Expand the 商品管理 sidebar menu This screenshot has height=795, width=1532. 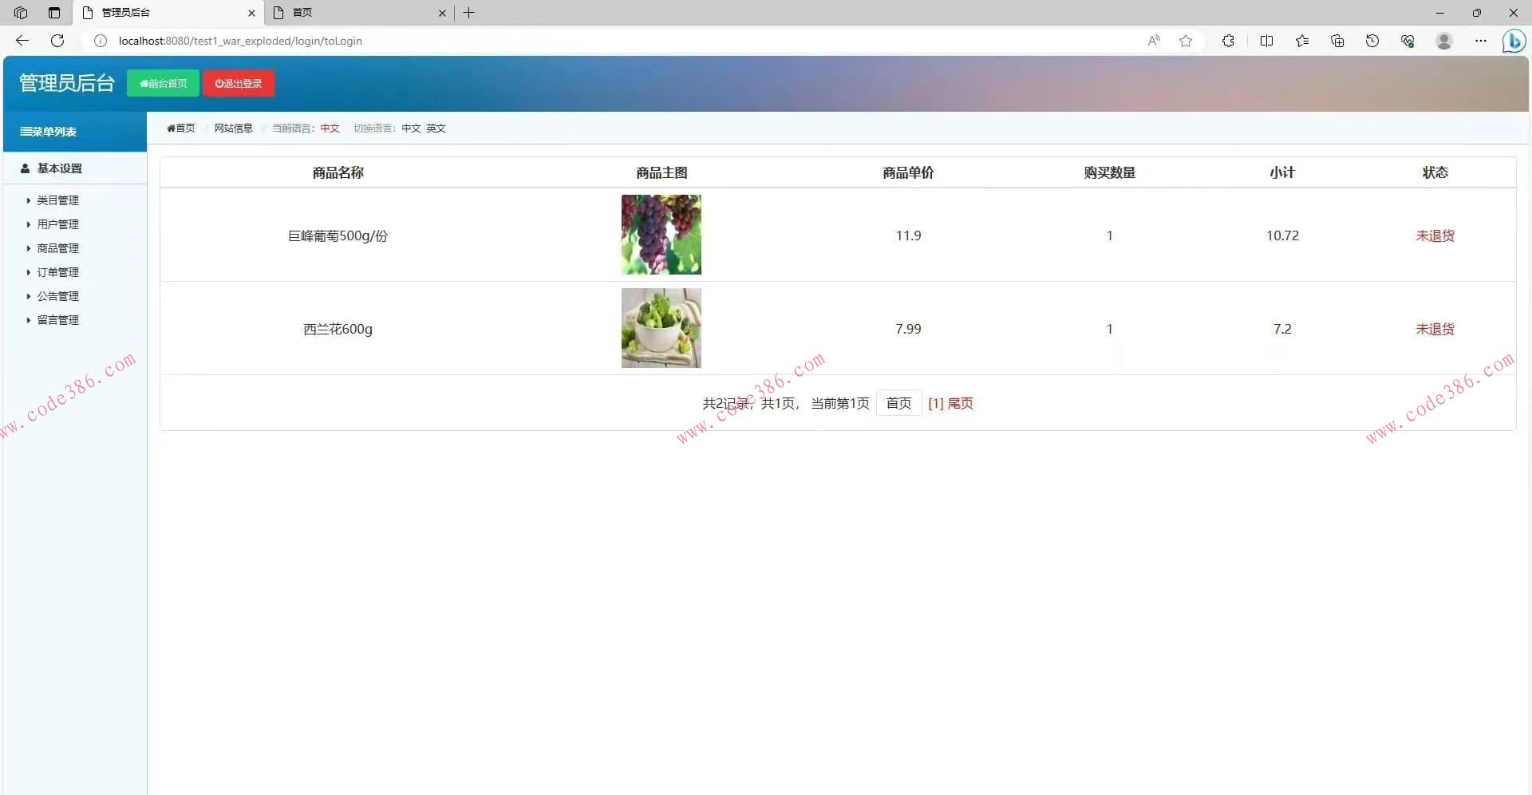[58, 247]
